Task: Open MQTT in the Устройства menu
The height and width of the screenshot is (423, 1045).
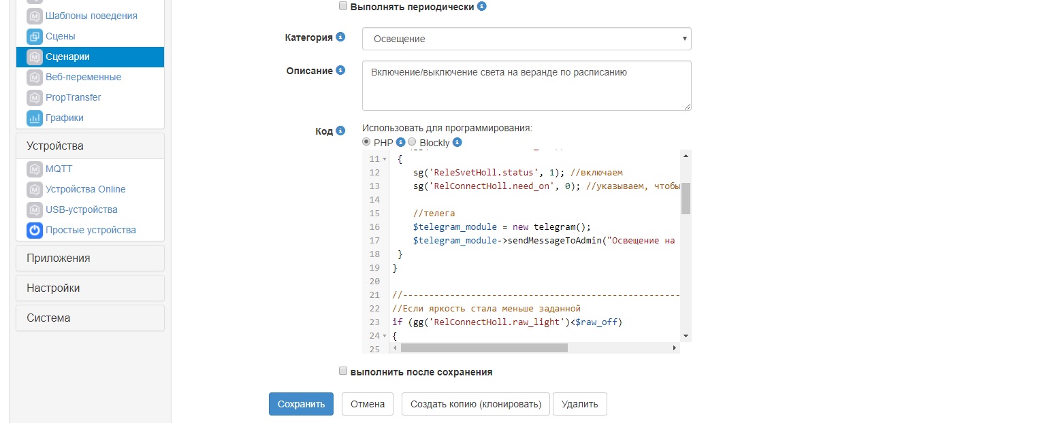Action: pos(59,169)
